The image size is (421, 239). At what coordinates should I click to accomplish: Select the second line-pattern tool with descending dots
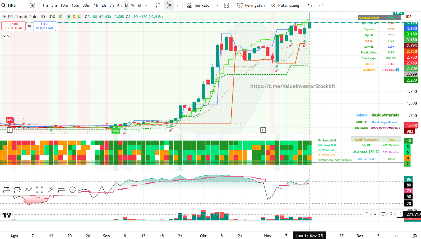tap(17, 190)
